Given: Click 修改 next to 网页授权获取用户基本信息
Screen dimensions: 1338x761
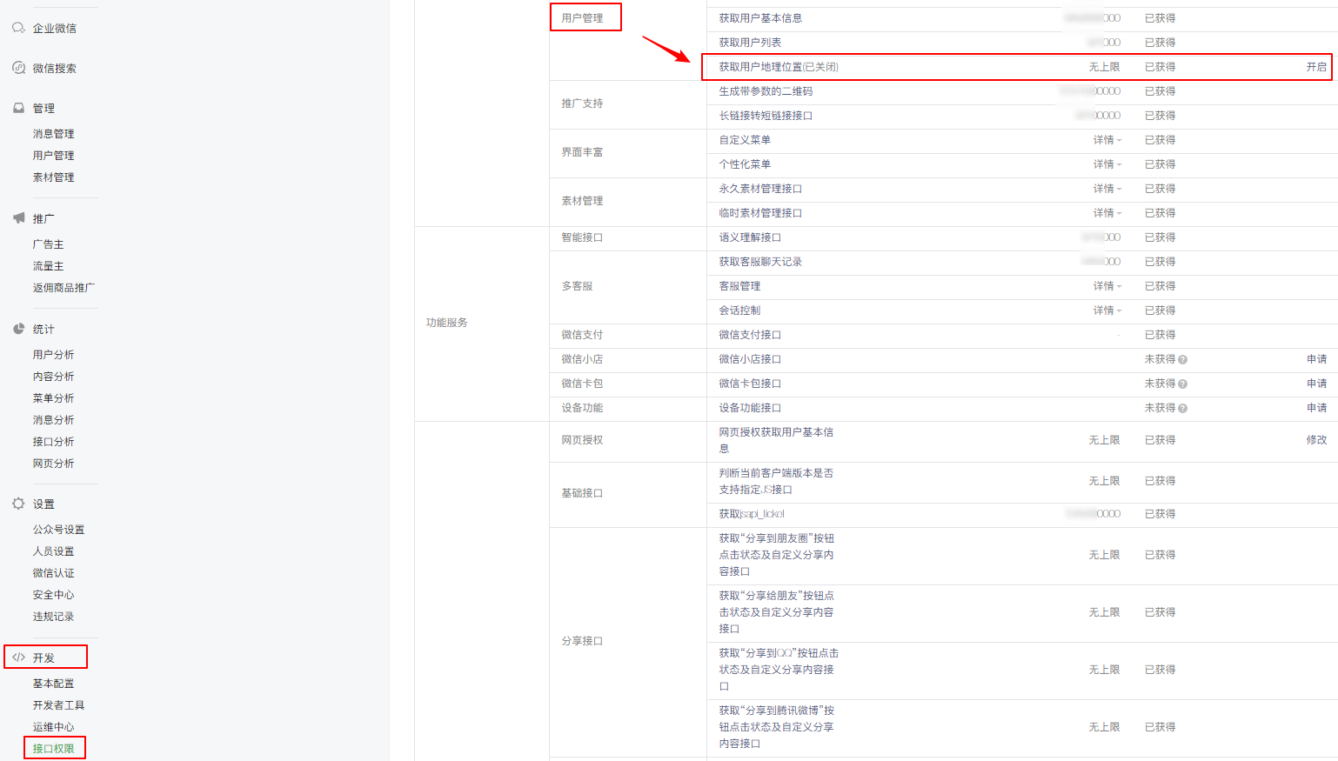Looking at the screenshot, I should [1316, 439].
